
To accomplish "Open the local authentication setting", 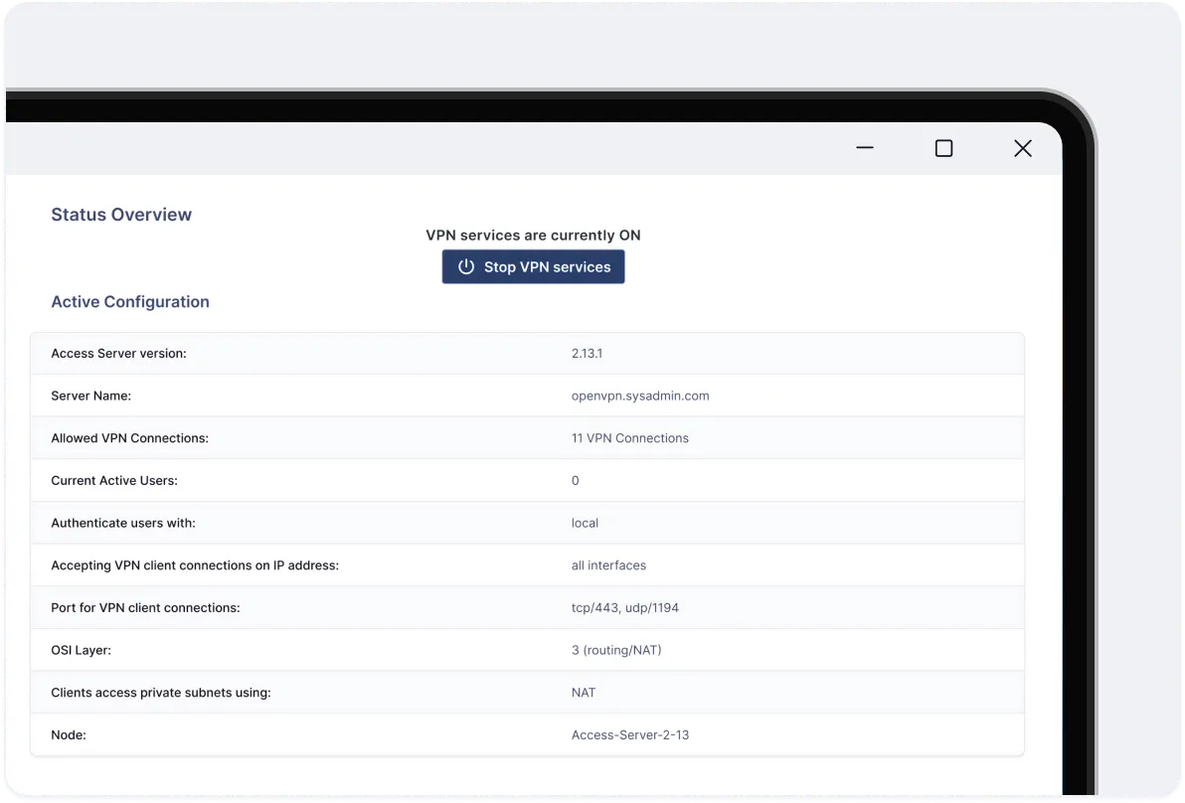I will tap(585, 523).
